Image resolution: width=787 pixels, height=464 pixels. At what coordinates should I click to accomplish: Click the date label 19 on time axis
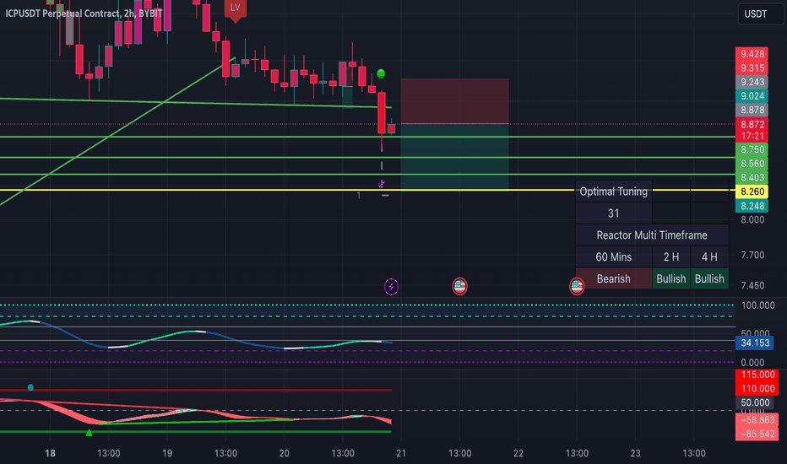click(x=167, y=454)
